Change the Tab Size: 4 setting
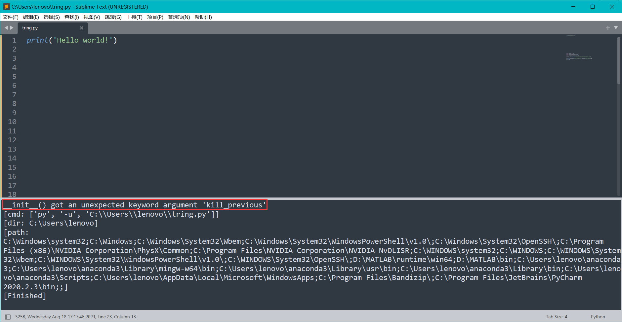622x322 pixels. (557, 316)
